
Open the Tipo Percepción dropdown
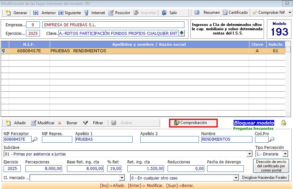point(285,154)
